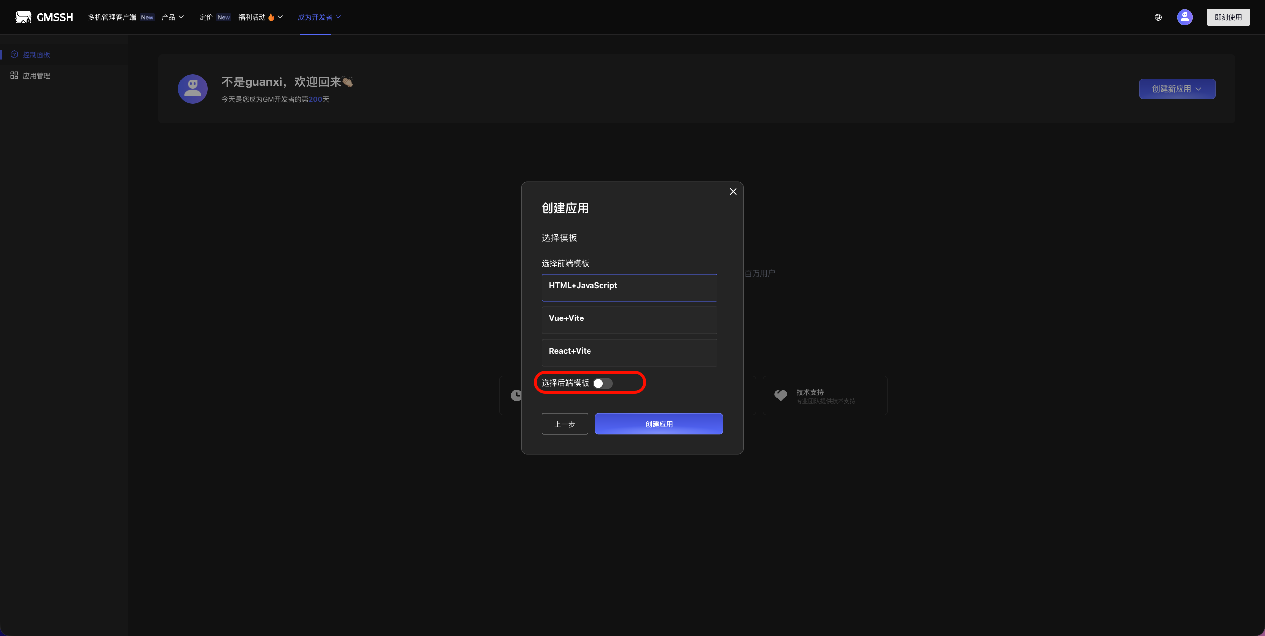
Task: Select the Vue+Vite template option
Action: pos(629,320)
